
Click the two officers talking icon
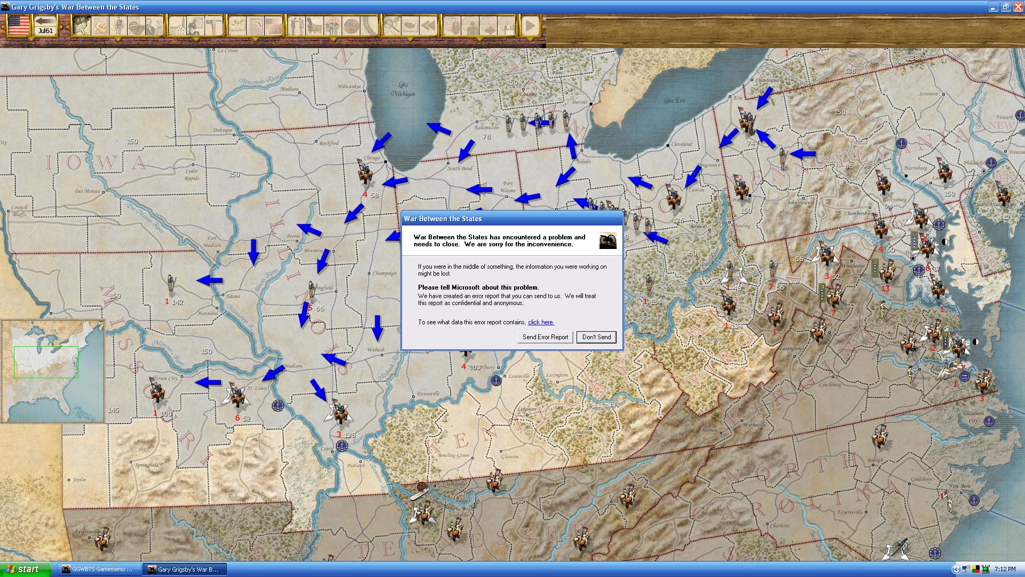click(296, 25)
